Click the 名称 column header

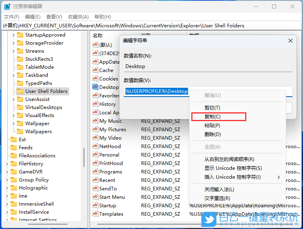98,35
